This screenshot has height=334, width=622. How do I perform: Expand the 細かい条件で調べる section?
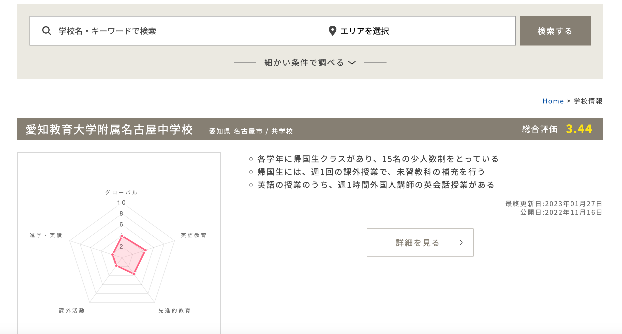(304, 63)
